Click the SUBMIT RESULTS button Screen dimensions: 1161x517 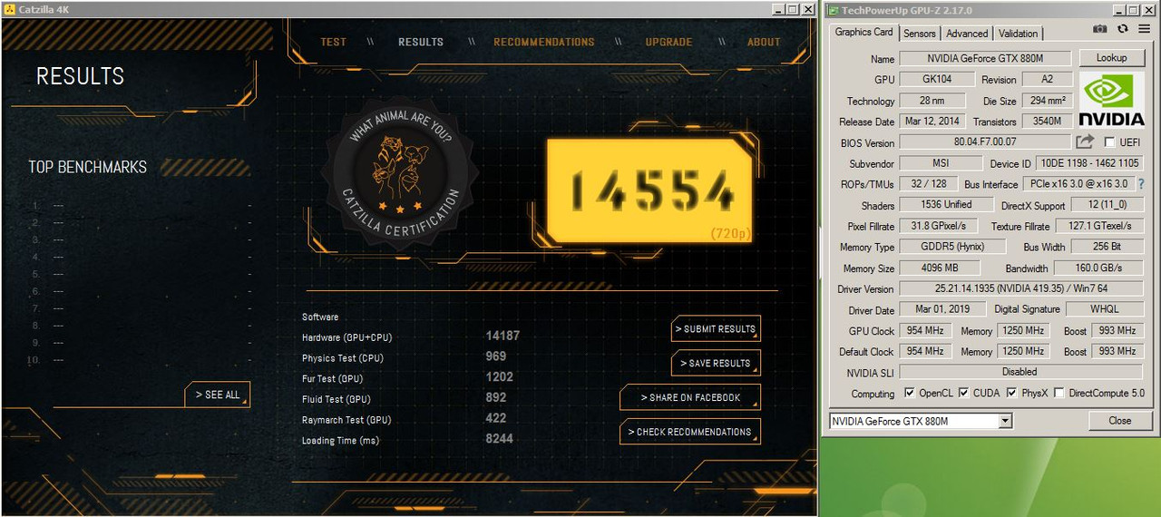(x=716, y=329)
